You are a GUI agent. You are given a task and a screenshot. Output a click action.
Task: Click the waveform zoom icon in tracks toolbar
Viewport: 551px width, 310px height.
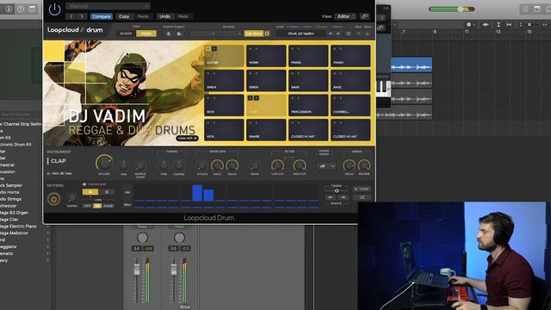coord(486,25)
